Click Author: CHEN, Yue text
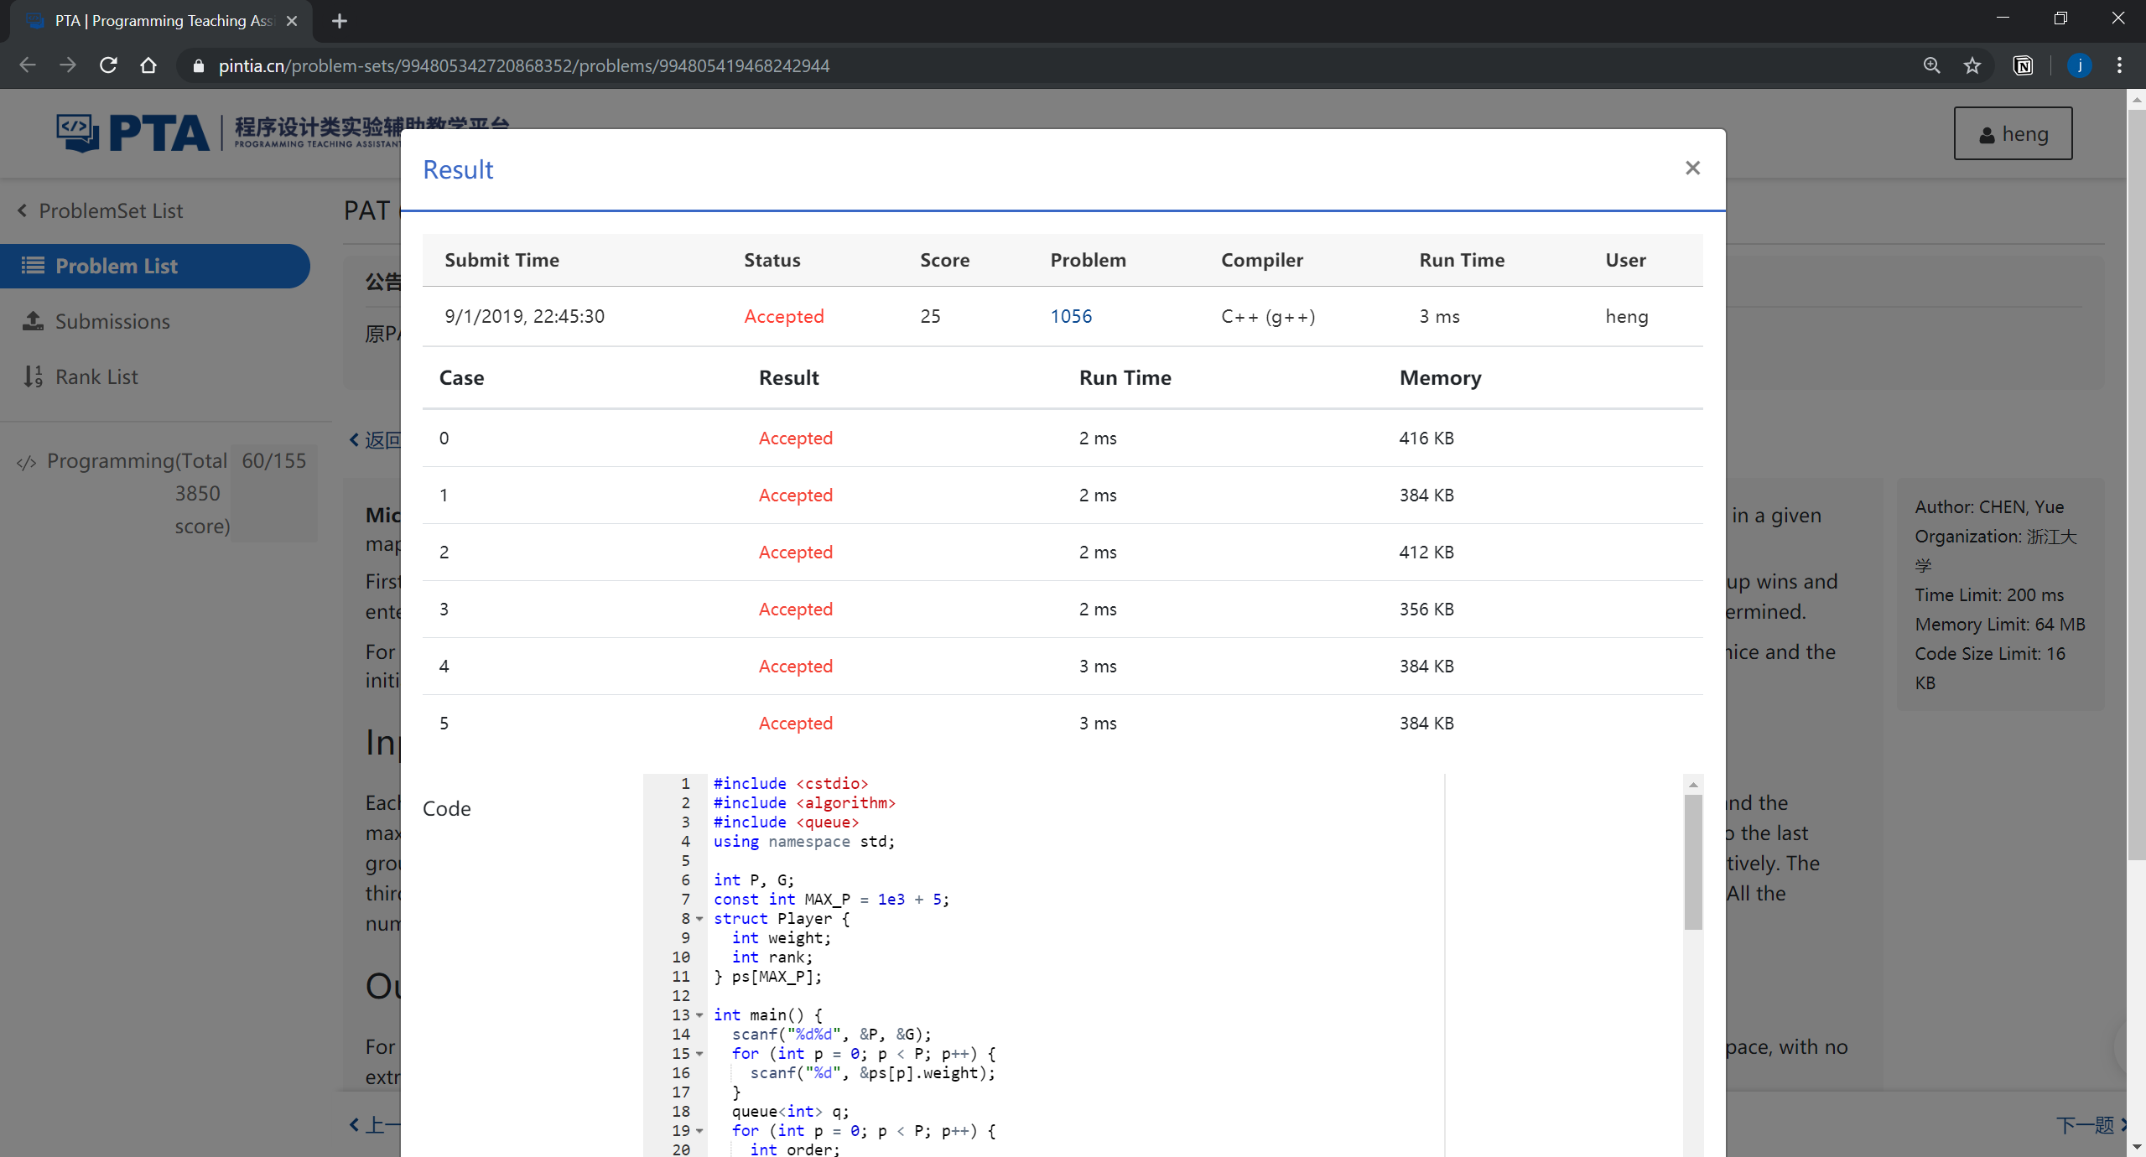The width and height of the screenshot is (2146, 1157). pyautogui.click(x=1989, y=506)
